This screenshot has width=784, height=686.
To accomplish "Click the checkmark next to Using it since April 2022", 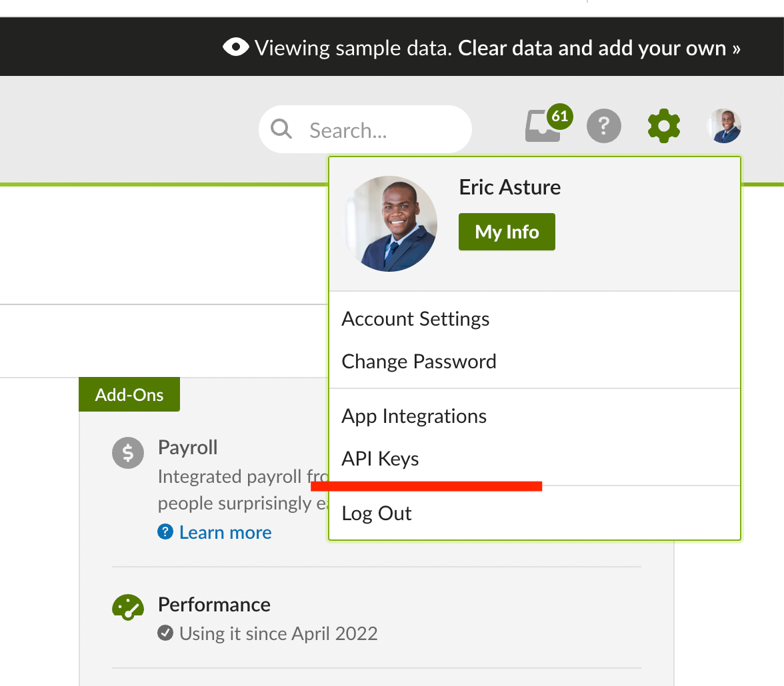I will pos(165,633).
